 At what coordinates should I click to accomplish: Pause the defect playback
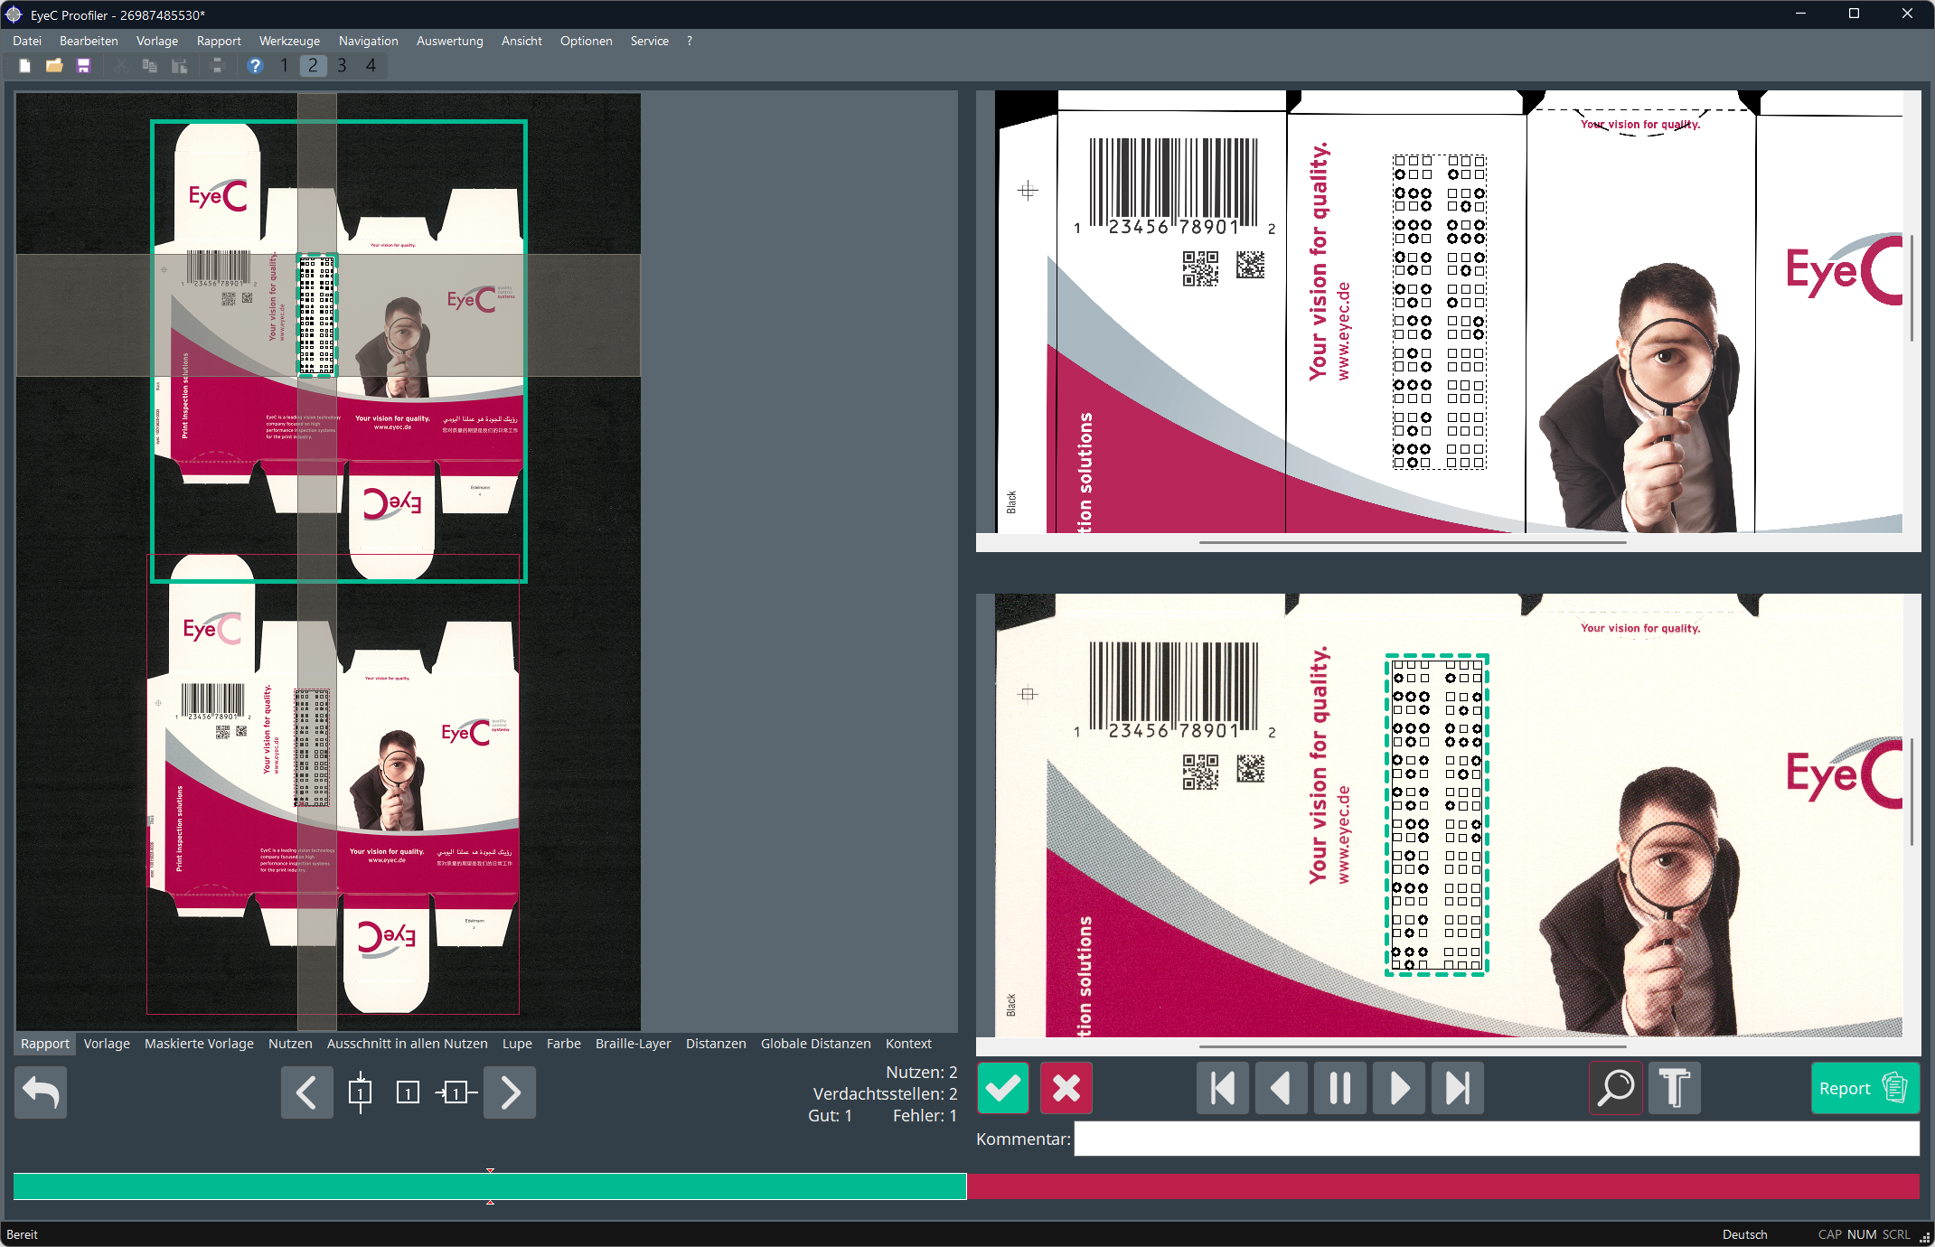click(x=1340, y=1088)
